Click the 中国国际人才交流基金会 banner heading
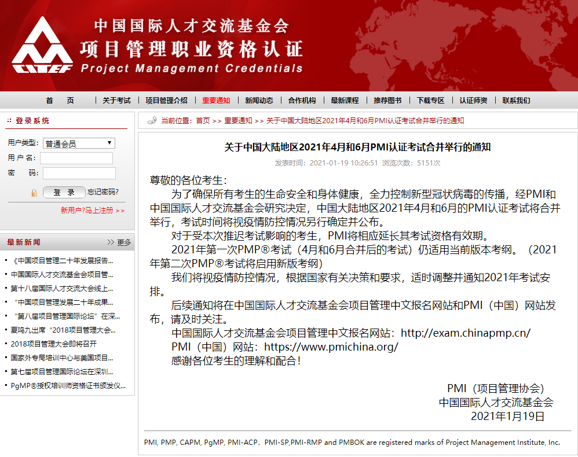 (x=191, y=26)
